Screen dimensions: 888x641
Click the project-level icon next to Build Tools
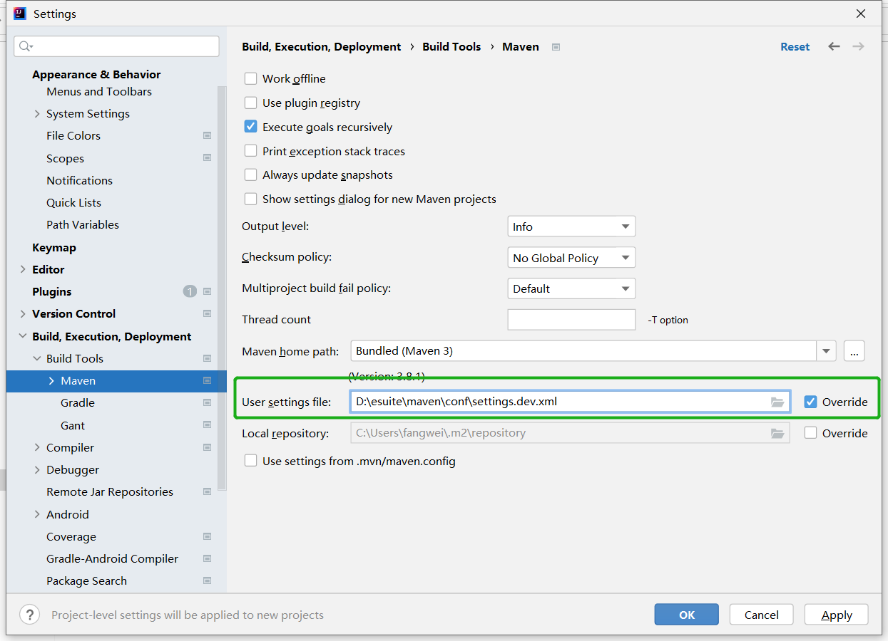pos(207,358)
